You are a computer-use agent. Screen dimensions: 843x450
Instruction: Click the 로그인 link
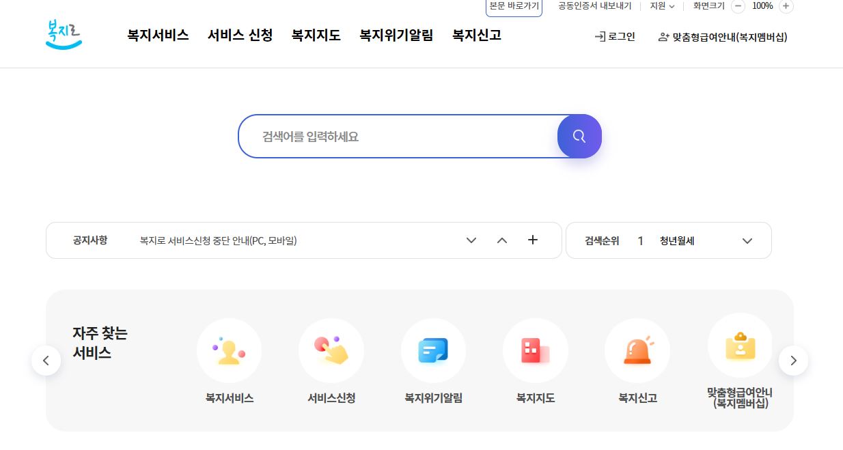point(614,37)
